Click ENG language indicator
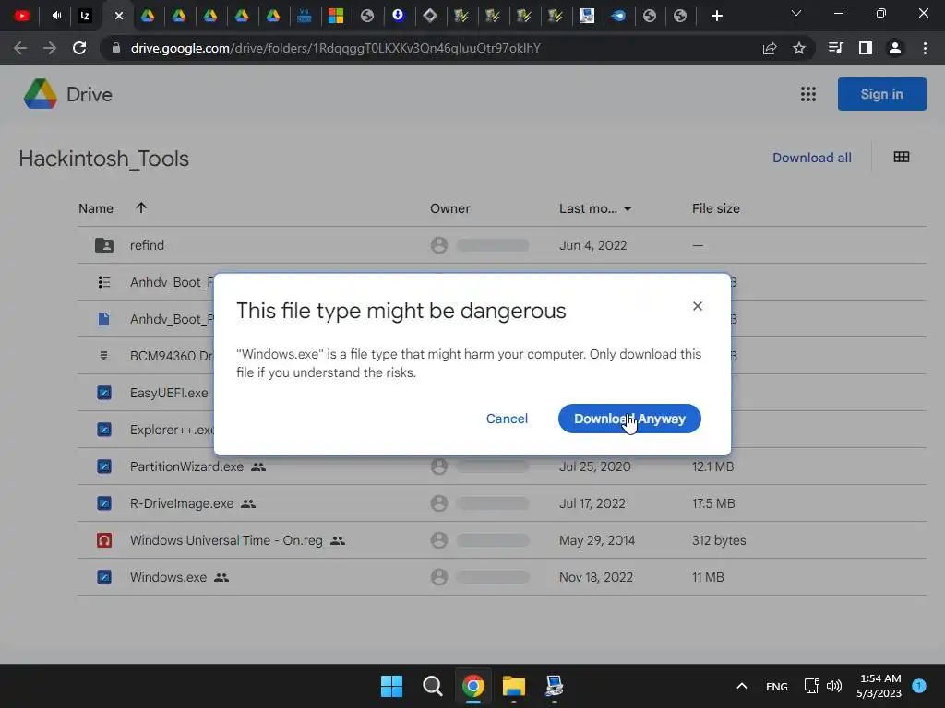 pyautogui.click(x=776, y=686)
